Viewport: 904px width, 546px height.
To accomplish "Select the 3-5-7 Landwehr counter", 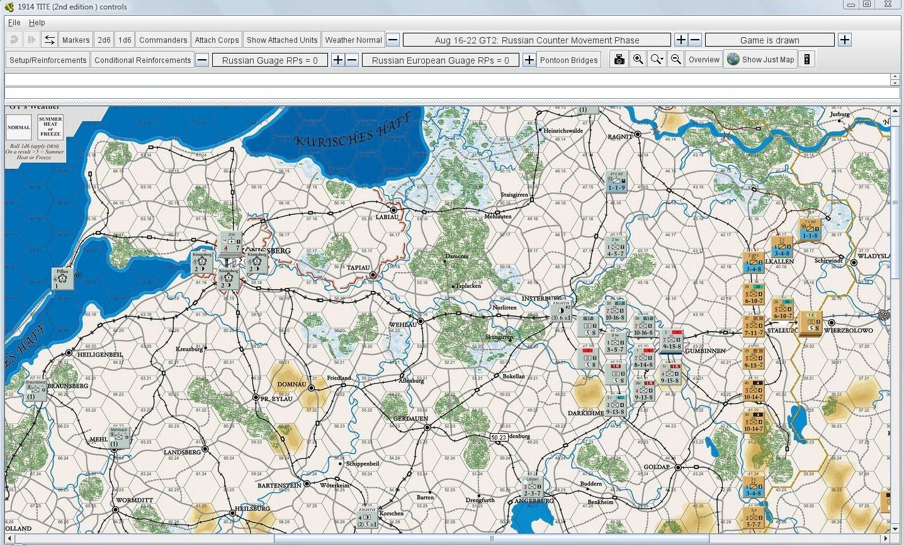I will [x=615, y=343].
